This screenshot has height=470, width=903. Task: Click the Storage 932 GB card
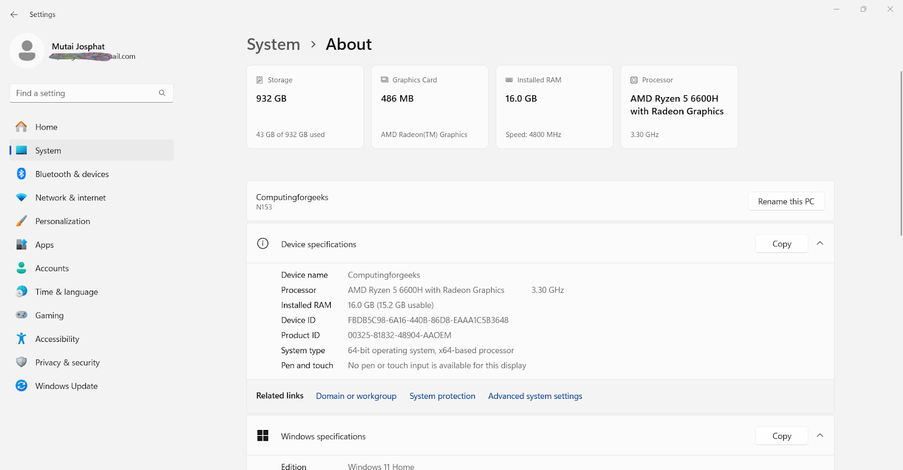tap(305, 107)
